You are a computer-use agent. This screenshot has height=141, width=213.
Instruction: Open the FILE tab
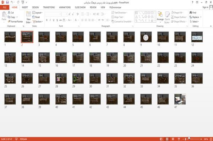(x=5, y=7)
